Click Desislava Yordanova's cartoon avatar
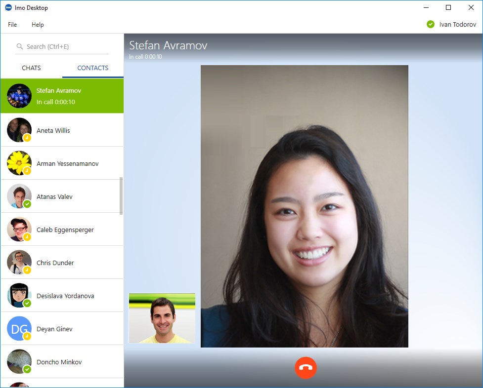 point(19,296)
